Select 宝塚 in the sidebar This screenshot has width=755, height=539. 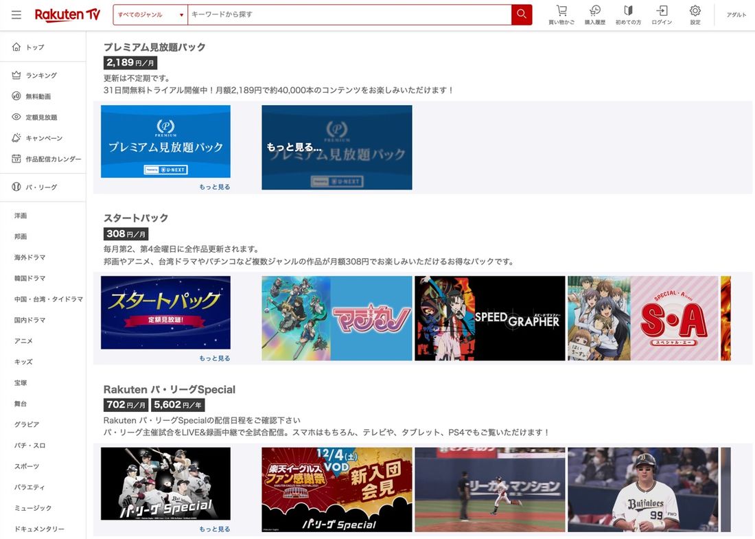(21, 382)
